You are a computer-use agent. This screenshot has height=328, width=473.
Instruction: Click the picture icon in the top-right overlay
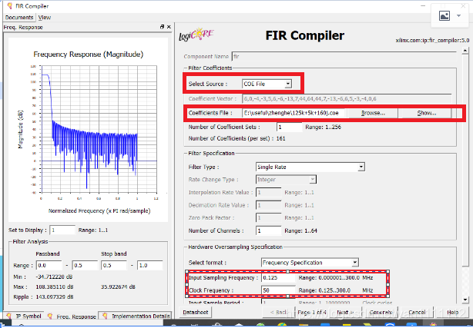444,15
